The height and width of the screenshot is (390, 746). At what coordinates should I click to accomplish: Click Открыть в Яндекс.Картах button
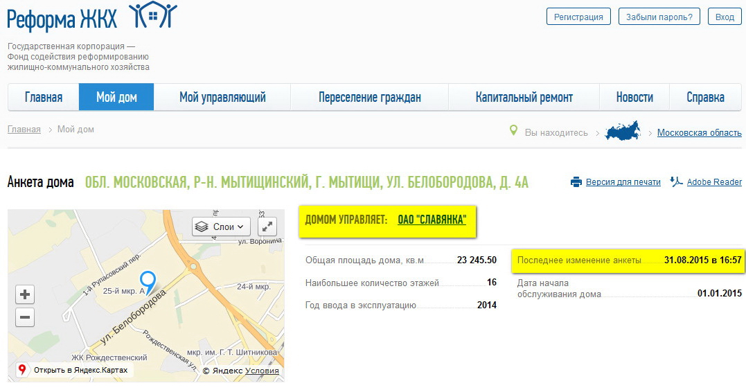pyautogui.click(x=74, y=370)
